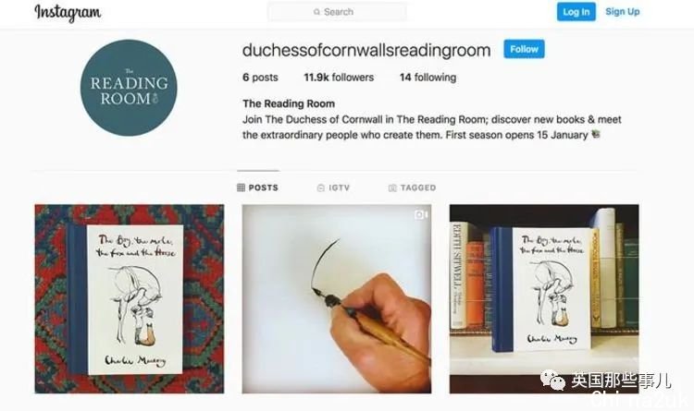The width and height of the screenshot is (694, 411).
Task: Focus the Search input field
Action: tap(337, 12)
